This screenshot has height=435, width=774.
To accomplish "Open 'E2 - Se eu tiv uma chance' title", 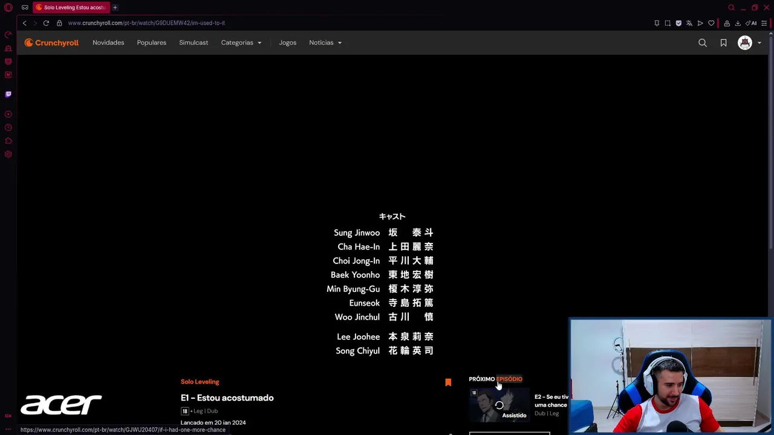I will tap(551, 401).
